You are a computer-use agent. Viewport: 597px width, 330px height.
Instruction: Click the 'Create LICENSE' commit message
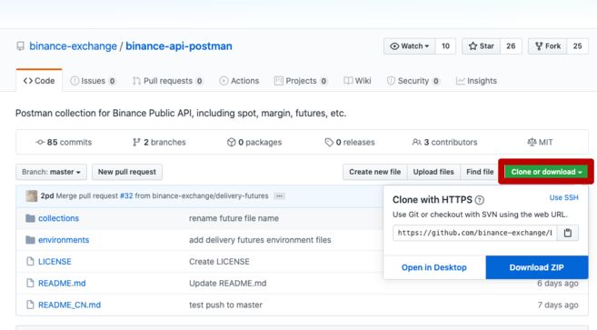[219, 262]
